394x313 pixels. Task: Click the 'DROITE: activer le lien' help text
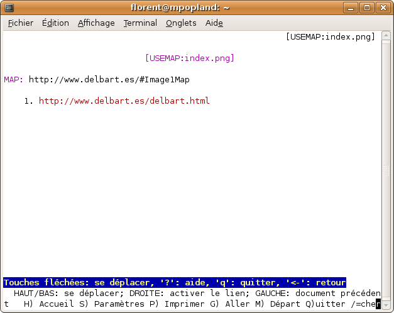click(x=190, y=293)
